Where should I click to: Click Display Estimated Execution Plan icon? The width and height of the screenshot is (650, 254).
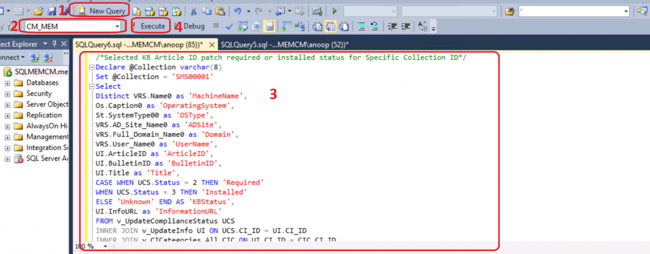pyautogui.click(x=243, y=27)
